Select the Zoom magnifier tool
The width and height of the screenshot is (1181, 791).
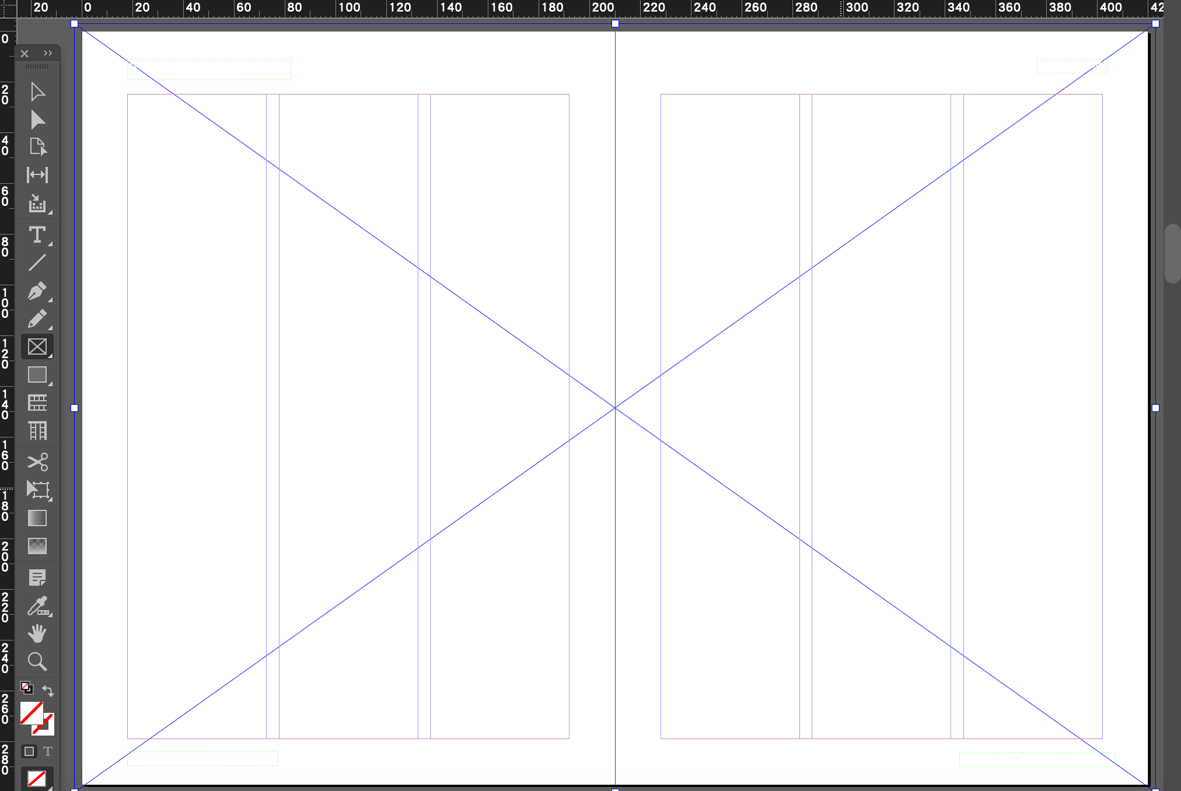tap(37, 661)
